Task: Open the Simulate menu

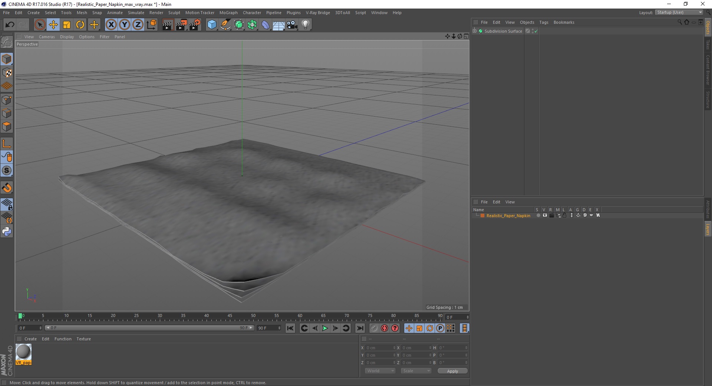Action: [136, 13]
